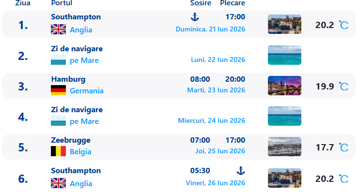This screenshot has height=192, width=359.
Task: Click the Celsius icon beside 19.9
Action: pyautogui.click(x=343, y=86)
